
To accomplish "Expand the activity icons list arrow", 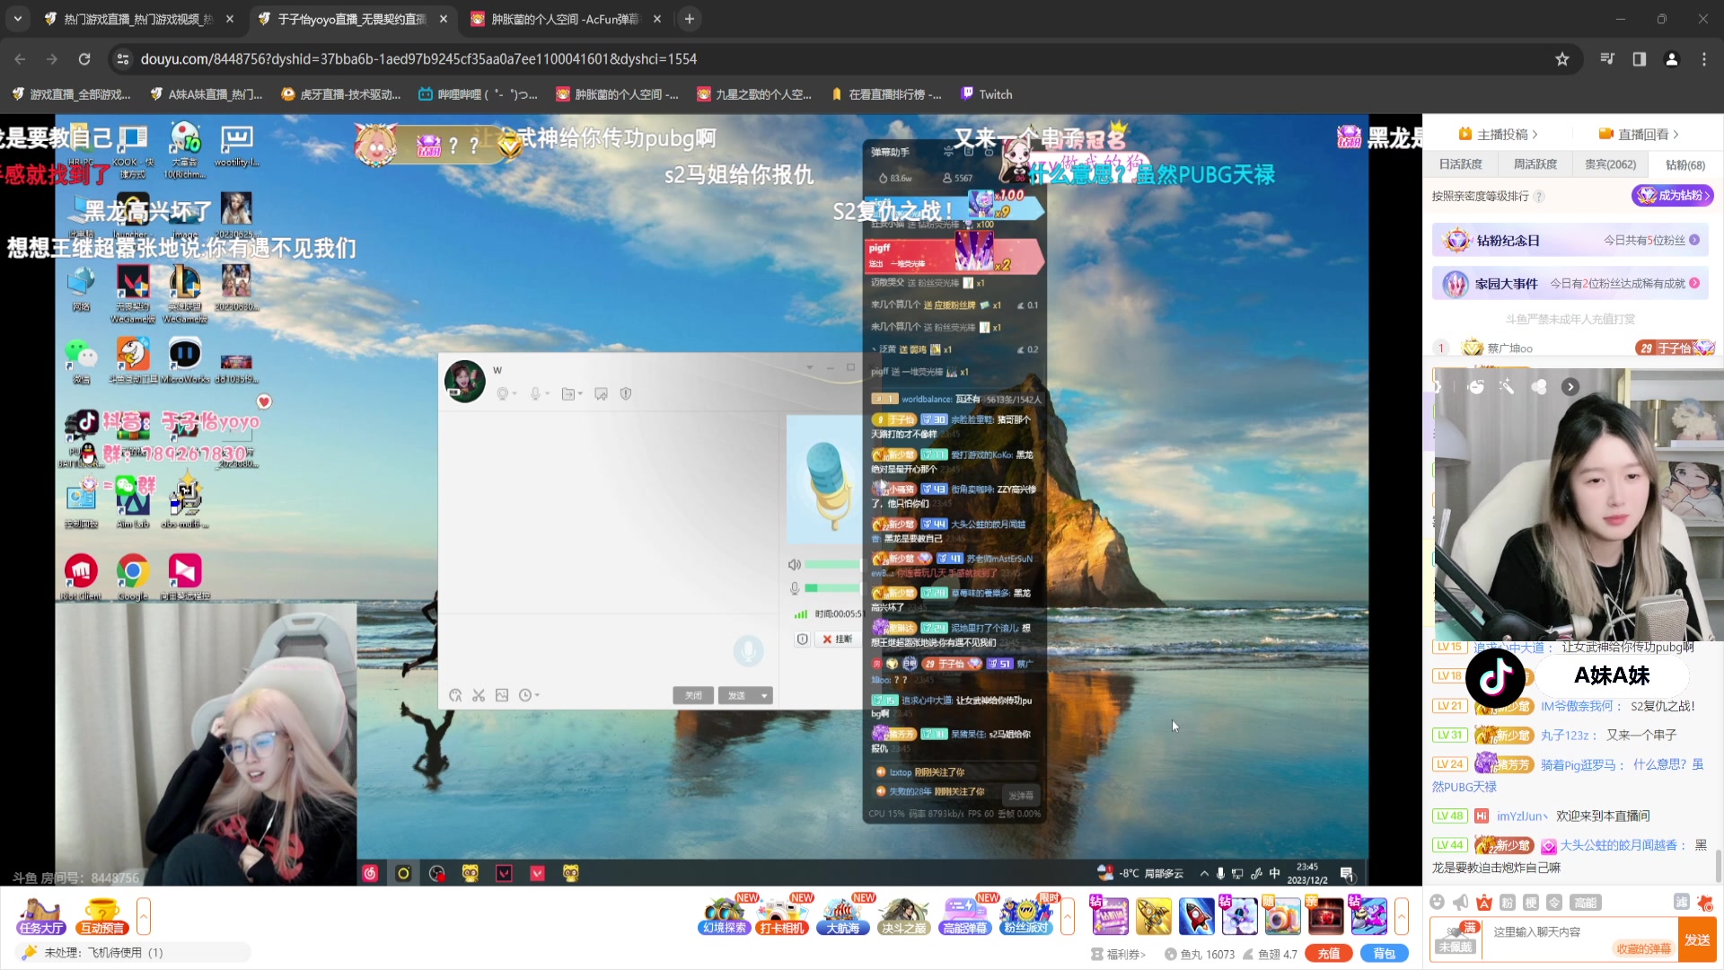I will pyautogui.click(x=1068, y=916).
